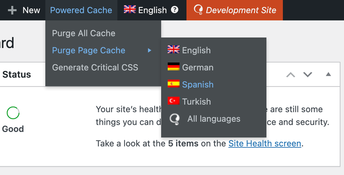
Task: Select the Turkish flag icon in submenu
Action: pos(174,101)
